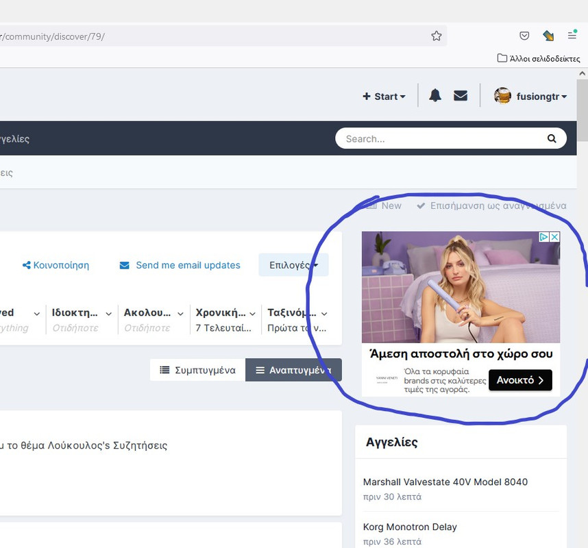This screenshot has width=588, height=548.
Task: Switch to Αναπτυγμένα expanded view
Action: (293, 370)
